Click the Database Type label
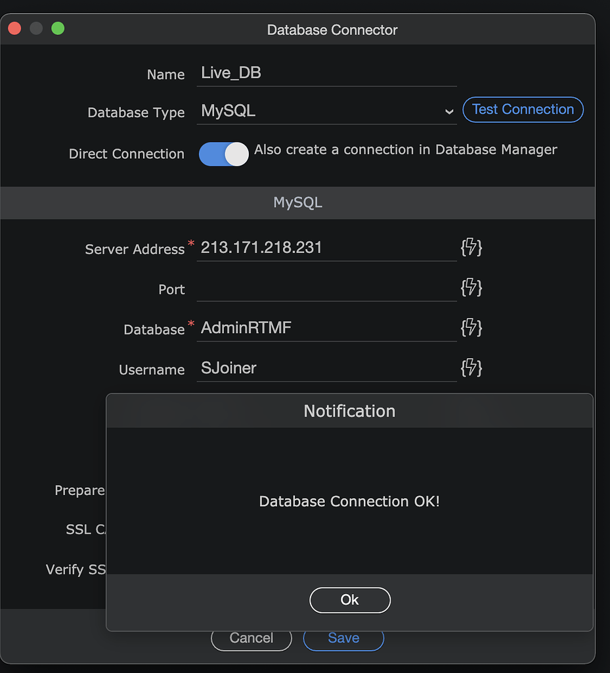The height and width of the screenshot is (673, 610). pyautogui.click(x=136, y=112)
